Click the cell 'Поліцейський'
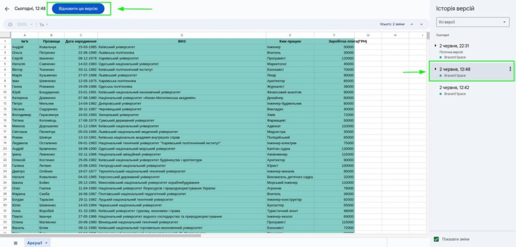This screenshot has height=247, width=516. 290,137
